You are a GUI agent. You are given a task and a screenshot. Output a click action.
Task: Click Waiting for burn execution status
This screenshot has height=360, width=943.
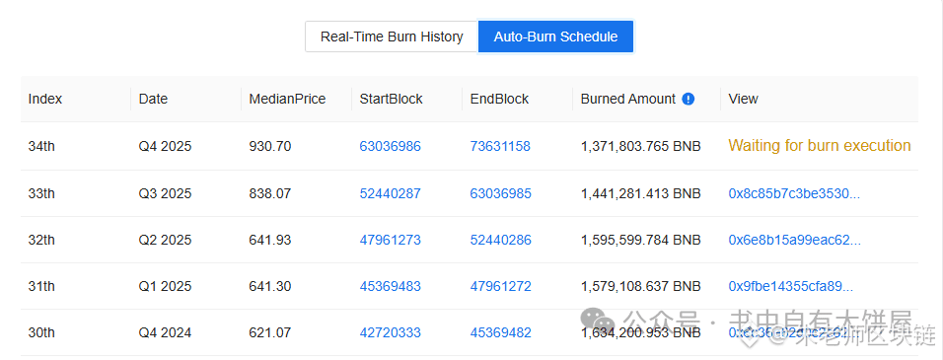tap(820, 145)
